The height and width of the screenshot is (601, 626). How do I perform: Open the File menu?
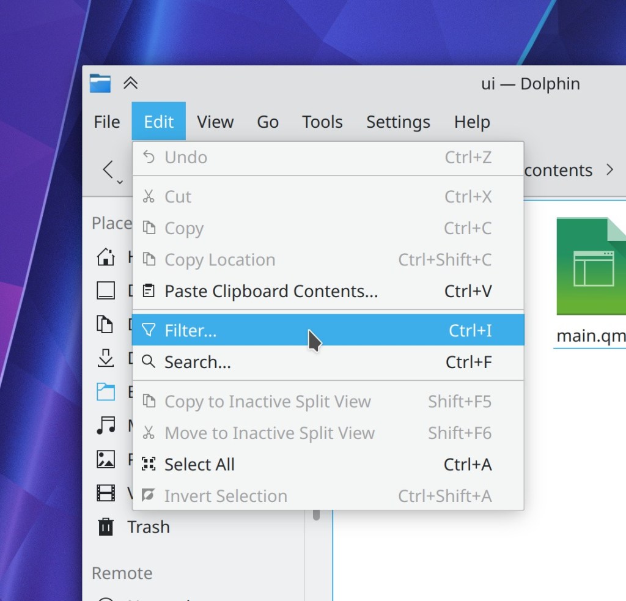coord(107,122)
